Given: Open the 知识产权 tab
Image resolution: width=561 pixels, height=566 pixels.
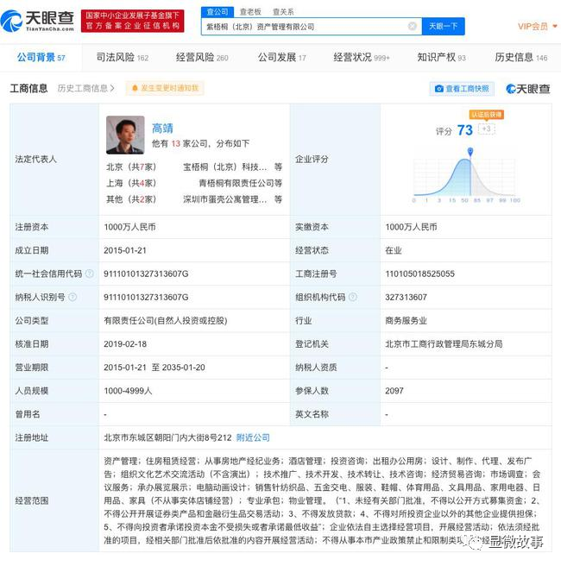Looking at the screenshot, I should pos(442,58).
